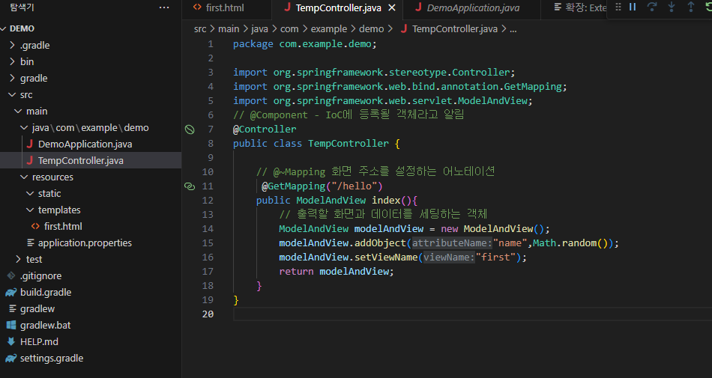Click the java breadcrumb segment
Viewport: 712px width, 378px height.
pos(259,29)
